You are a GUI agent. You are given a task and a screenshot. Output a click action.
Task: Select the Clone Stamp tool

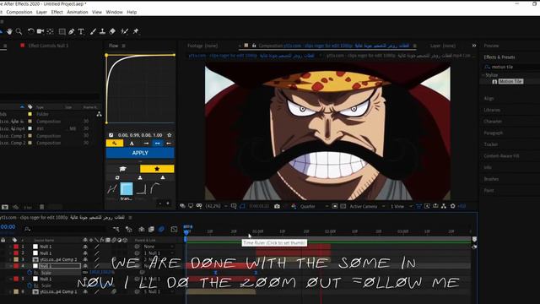(x=102, y=31)
